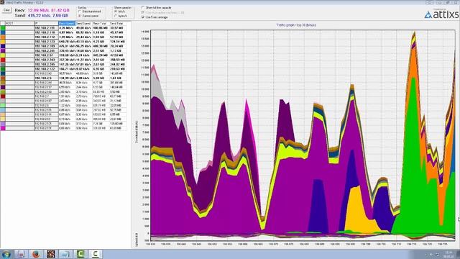Image resolution: width=460 pixels, height=259 pixels.
Task: Sort table by IP column header
Action: [46, 23]
